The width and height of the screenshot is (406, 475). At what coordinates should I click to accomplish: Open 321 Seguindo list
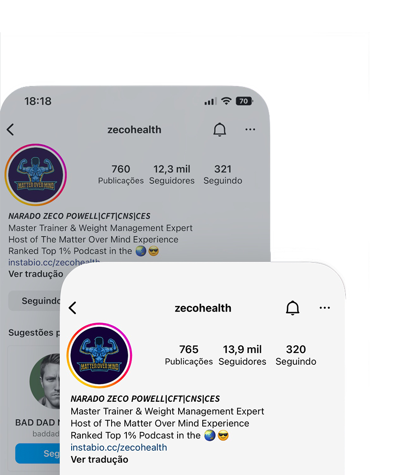coord(223,174)
